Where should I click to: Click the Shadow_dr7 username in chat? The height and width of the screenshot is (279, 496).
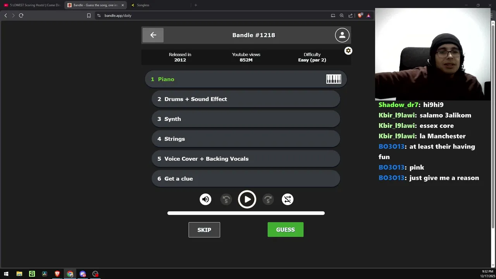(399, 105)
